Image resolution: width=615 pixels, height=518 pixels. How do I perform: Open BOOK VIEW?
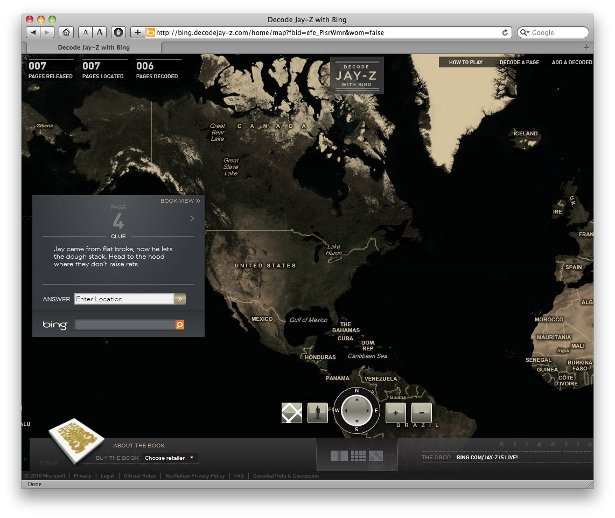[x=180, y=201]
